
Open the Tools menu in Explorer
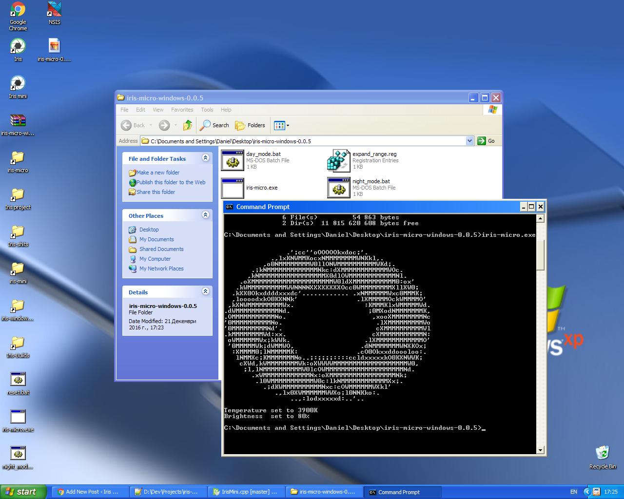coord(207,110)
